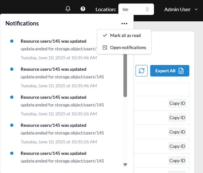This screenshot has width=203, height=173.
Task: Choose Open notifications menu entry
Action: pos(128,47)
